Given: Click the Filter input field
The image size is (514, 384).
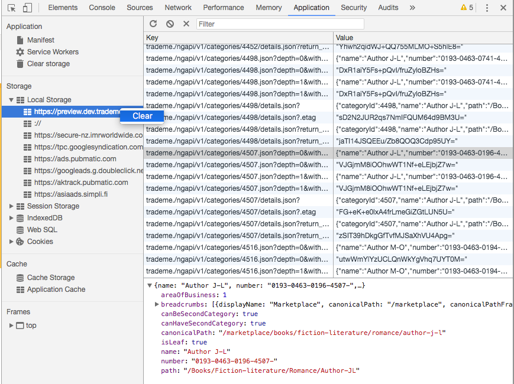Looking at the screenshot, I should click(278, 24).
